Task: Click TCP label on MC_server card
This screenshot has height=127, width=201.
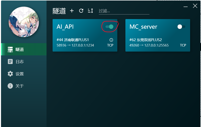Action: pyautogui.click(x=183, y=45)
